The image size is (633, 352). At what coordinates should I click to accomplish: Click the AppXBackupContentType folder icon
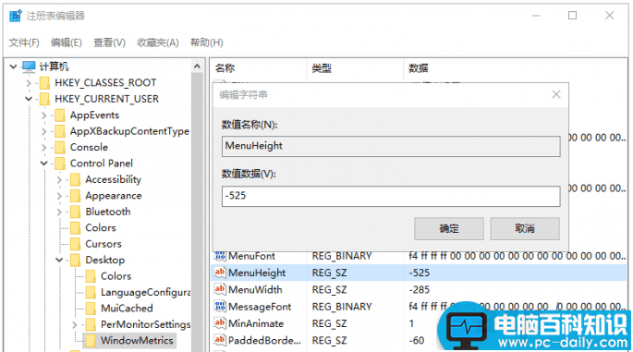coord(60,131)
